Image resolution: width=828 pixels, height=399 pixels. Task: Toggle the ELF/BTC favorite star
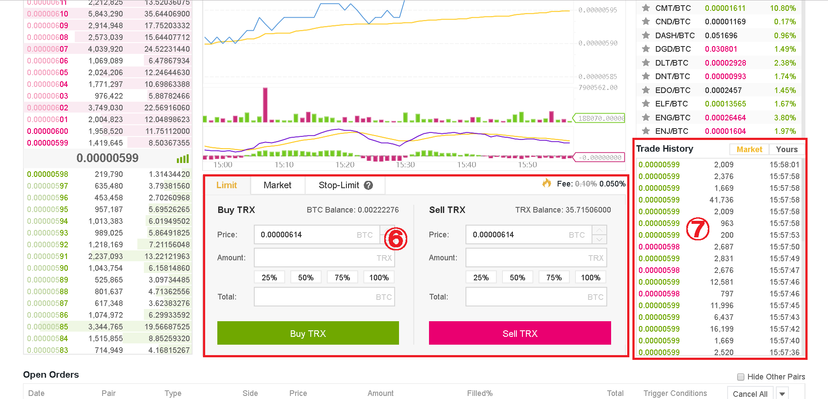[x=646, y=103]
